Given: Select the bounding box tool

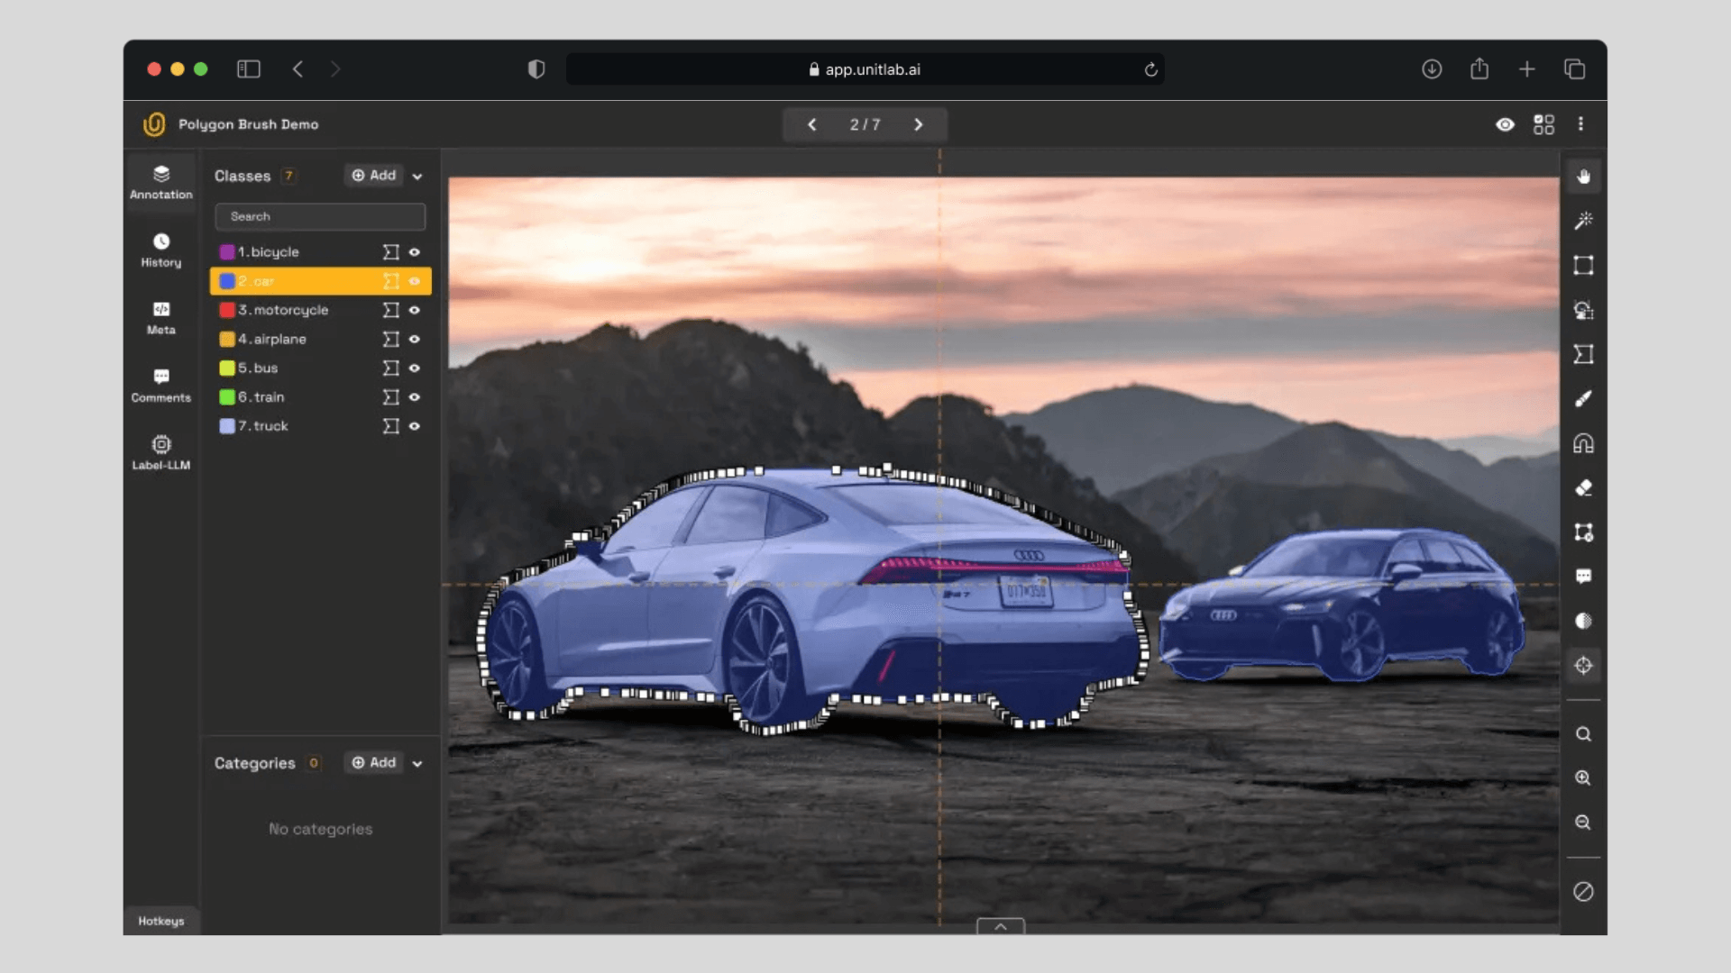Looking at the screenshot, I should [x=1583, y=265].
